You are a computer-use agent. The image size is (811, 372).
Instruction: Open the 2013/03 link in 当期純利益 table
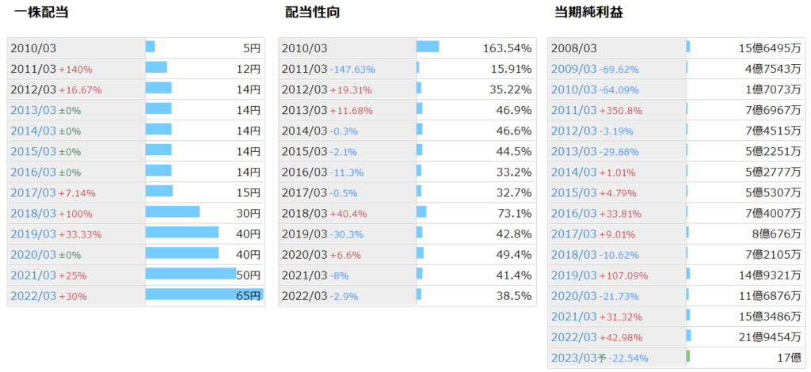pyautogui.click(x=574, y=151)
